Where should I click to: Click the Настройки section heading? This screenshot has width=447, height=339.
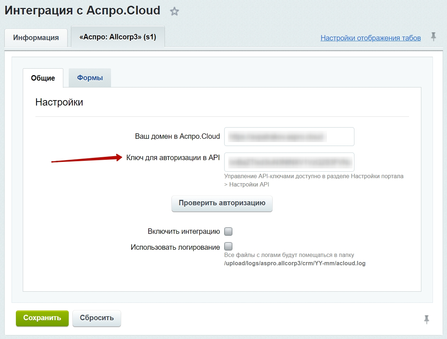(59, 102)
